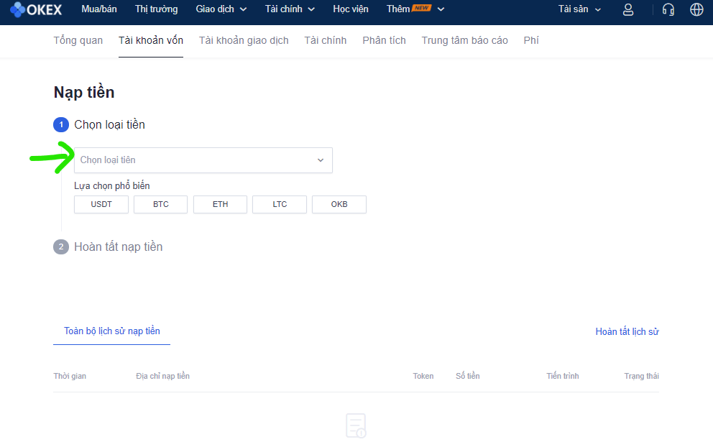
Task: Open the Hoàn tất lịch sử link
Action: click(x=627, y=332)
